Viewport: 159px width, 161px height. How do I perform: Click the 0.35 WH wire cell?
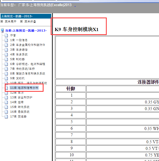123,128
